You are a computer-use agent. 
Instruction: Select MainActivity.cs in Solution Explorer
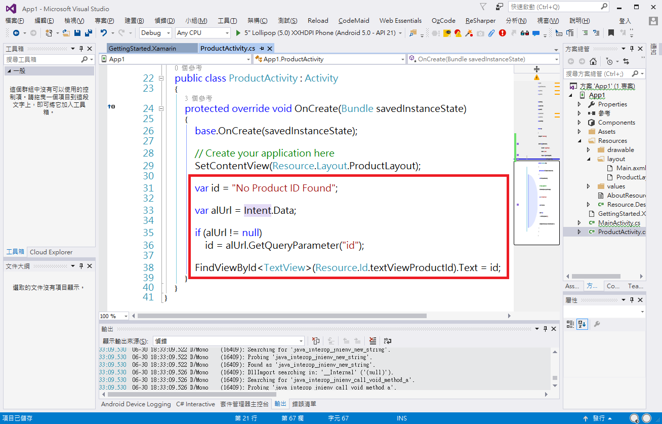(x=618, y=223)
